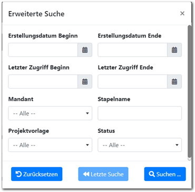Click the dialog's vertical scrollbar
This screenshot has height=192, width=195.
[x=189, y=91]
